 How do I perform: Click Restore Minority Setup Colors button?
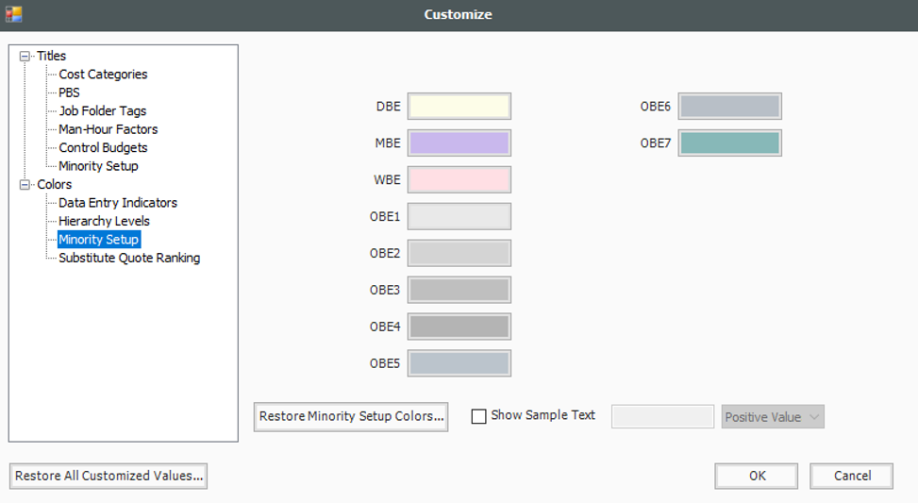[351, 416]
